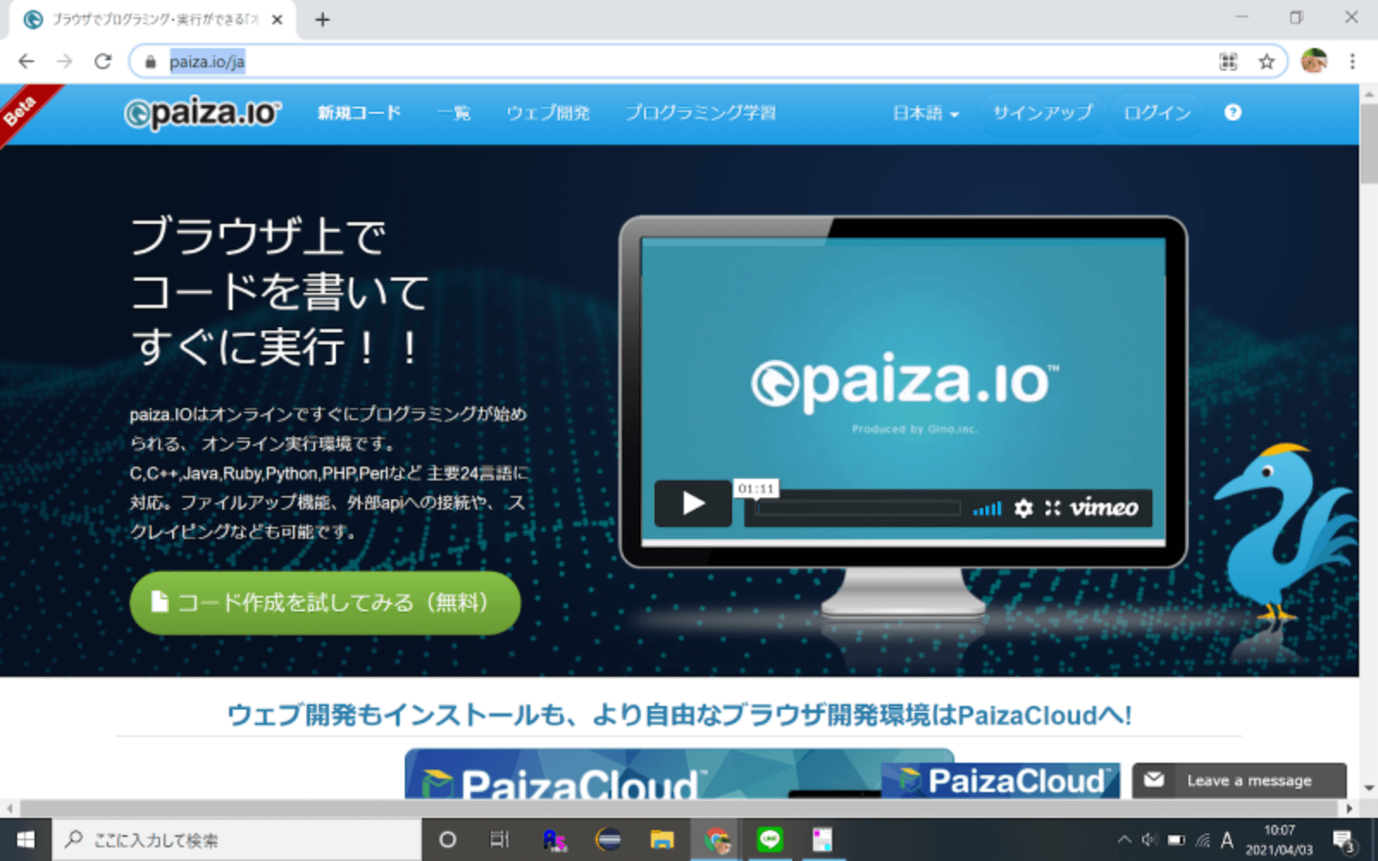Switch to the paiza browser tab
Image resolution: width=1378 pixels, height=861 pixels.
[146, 19]
